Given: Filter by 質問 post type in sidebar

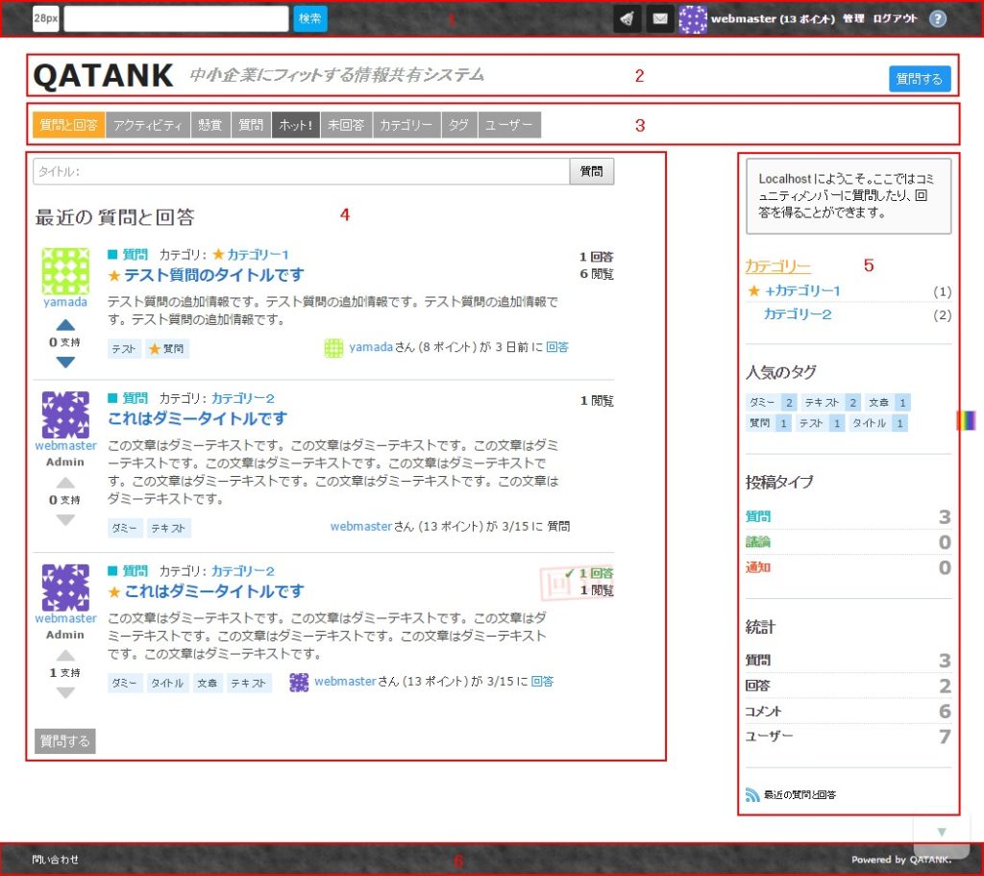Looking at the screenshot, I should (758, 516).
